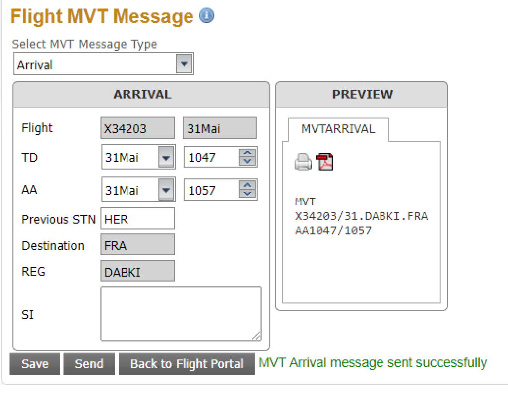Expand the TD date dropdown
The width and height of the screenshot is (508, 402).
(x=166, y=158)
